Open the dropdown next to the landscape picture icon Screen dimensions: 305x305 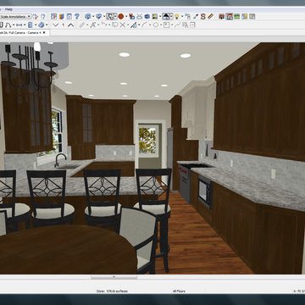(159, 17)
